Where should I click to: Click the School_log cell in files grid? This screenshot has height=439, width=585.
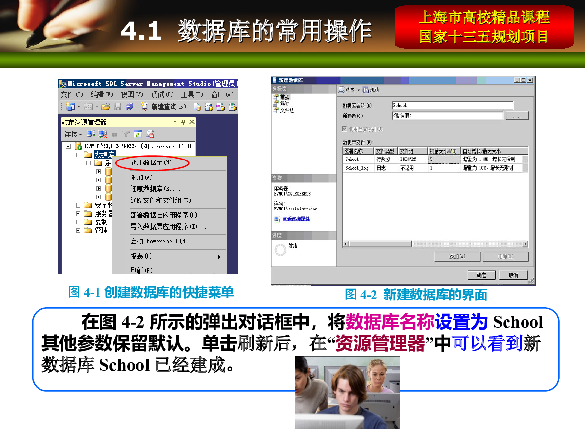[358, 168]
